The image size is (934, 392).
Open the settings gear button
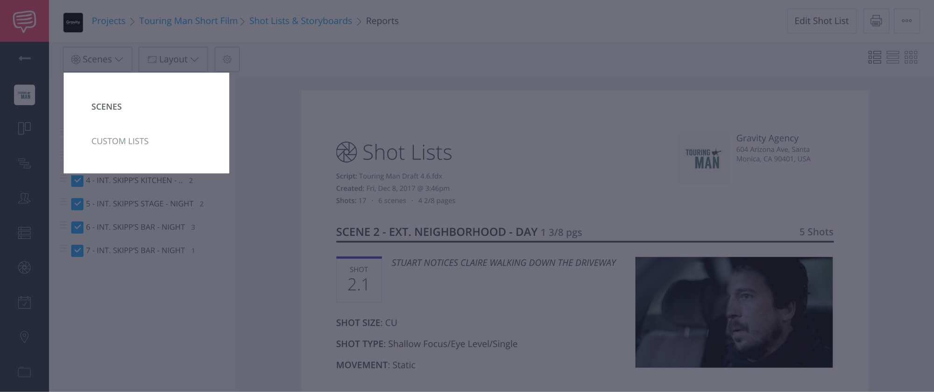(227, 59)
